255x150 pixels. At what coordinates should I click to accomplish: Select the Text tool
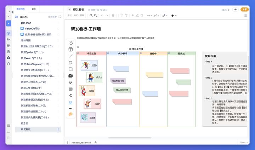click(70, 50)
